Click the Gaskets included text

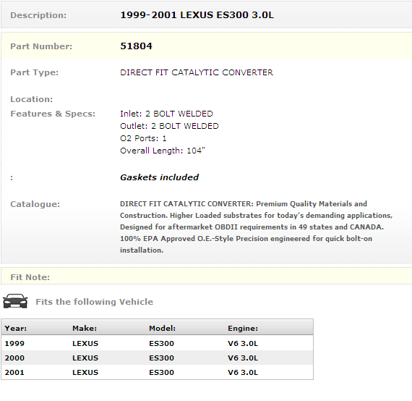pyautogui.click(x=159, y=177)
